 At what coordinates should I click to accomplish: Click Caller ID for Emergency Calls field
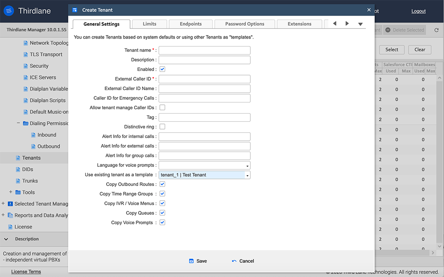tap(204, 98)
